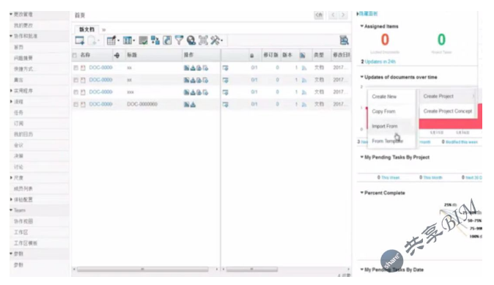Click blue file icon in second row
Screen dimensions: 494x285
click(304, 81)
